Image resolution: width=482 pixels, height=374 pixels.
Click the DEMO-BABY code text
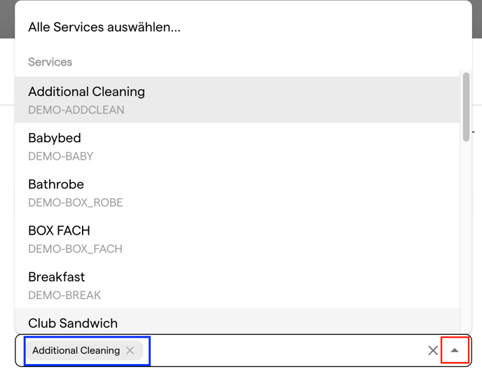click(60, 156)
